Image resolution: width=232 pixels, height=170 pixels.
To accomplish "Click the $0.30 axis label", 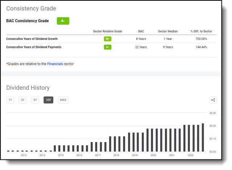I will pyautogui.click(x=213, y=113).
